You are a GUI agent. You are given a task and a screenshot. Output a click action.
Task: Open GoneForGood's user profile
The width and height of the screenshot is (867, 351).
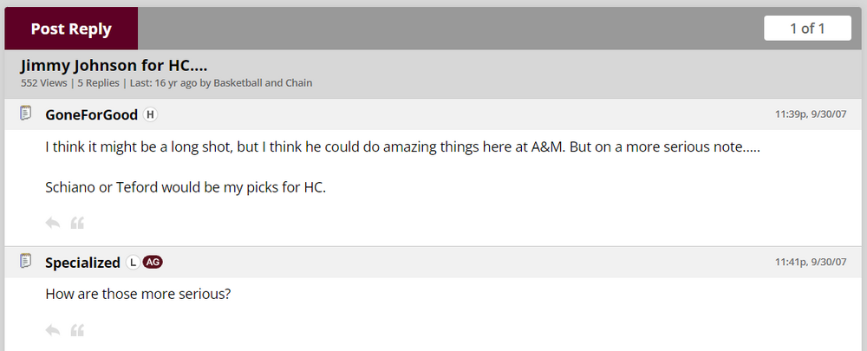(91, 114)
